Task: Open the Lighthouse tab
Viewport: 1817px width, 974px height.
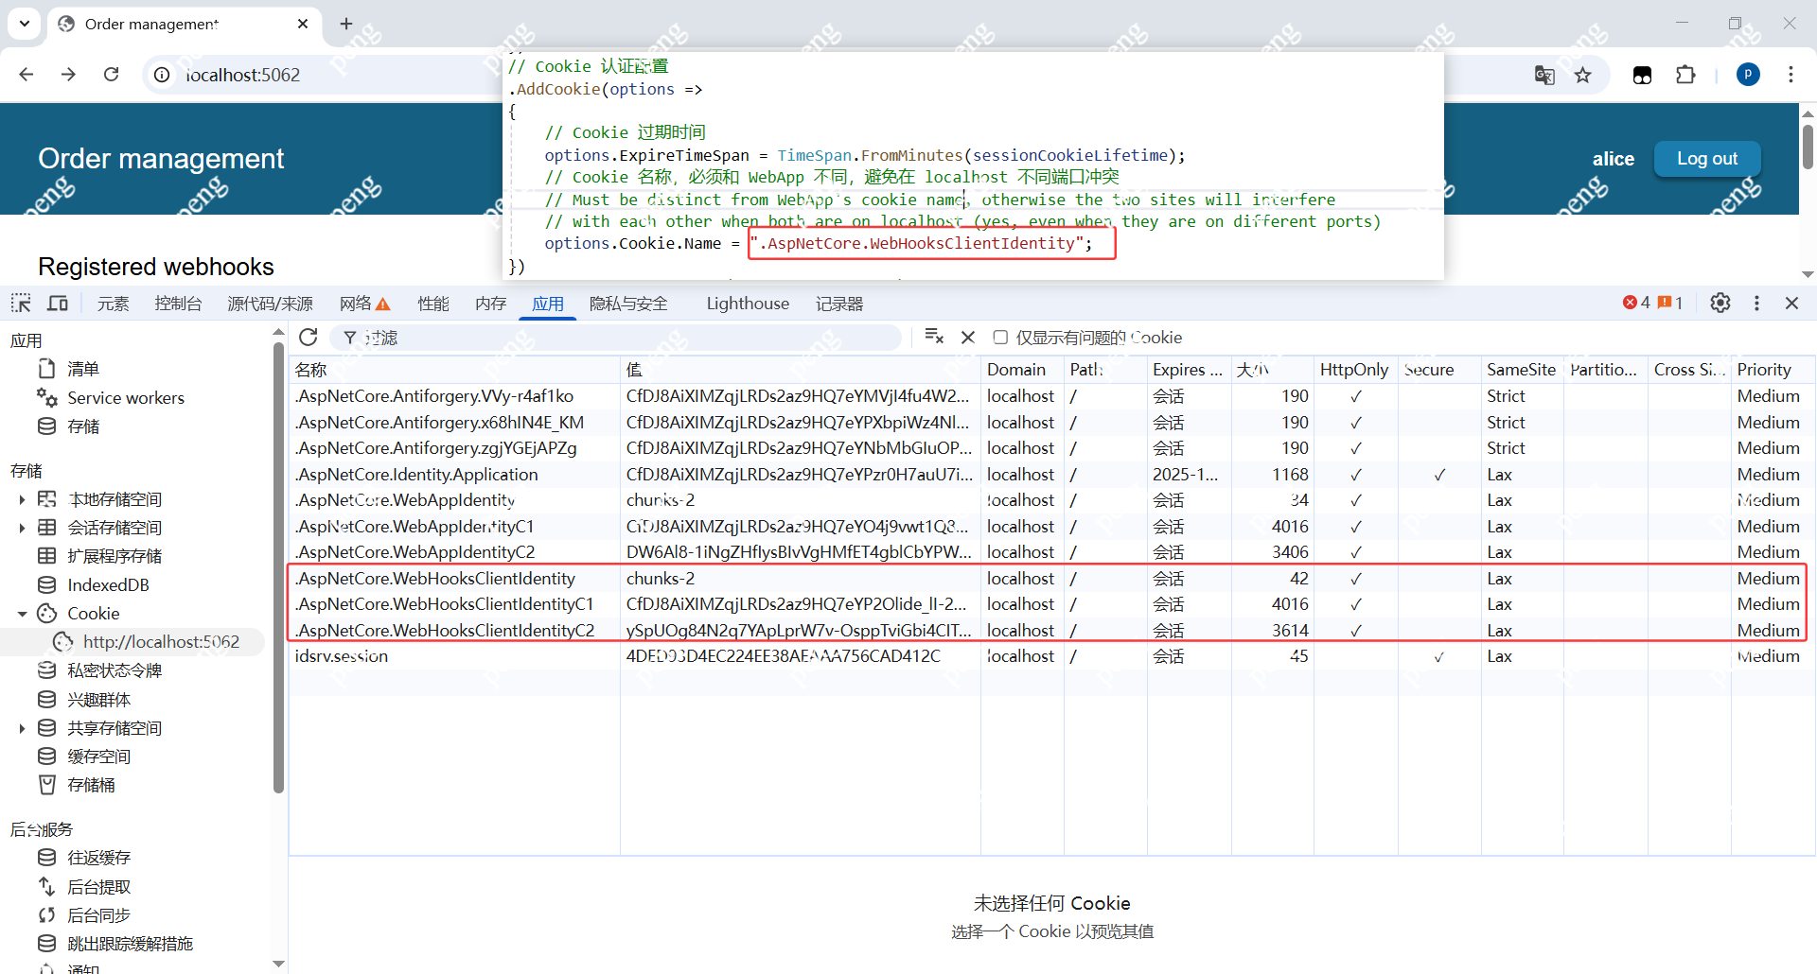Action: [x=748, y=304]
